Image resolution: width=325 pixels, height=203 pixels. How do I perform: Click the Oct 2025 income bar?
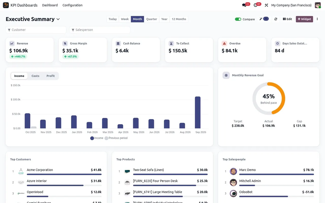click(x=27, y=121)
